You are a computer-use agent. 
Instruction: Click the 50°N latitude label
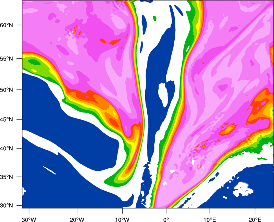click(7, 90)
